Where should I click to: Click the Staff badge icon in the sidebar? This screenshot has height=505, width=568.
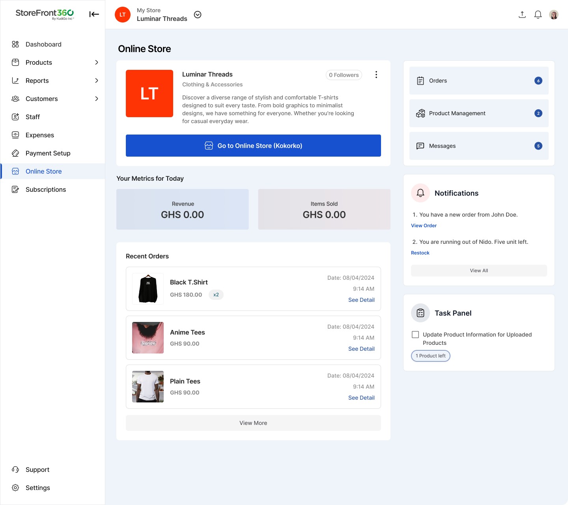click(15, 117)
